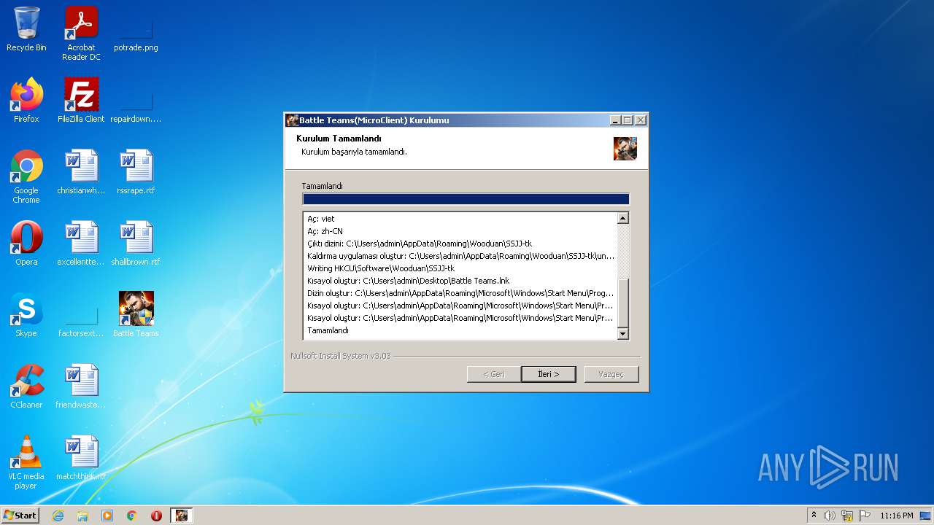
Task: Open the Recycle Bin desktop icon
Action: pos(26,30)
